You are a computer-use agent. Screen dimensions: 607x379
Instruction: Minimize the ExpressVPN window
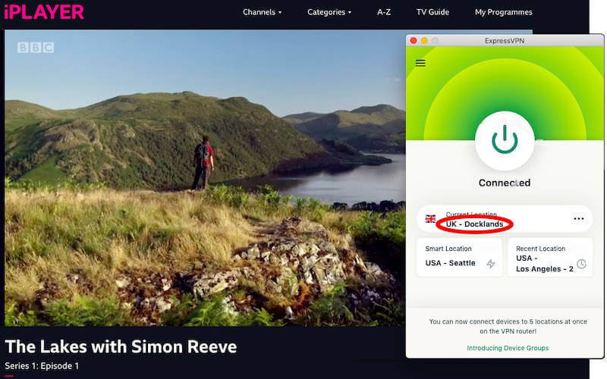pos(424,41)
